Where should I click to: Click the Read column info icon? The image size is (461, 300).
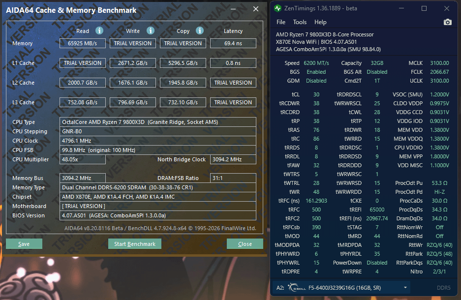pyautogui.click(x=99, y=30)
